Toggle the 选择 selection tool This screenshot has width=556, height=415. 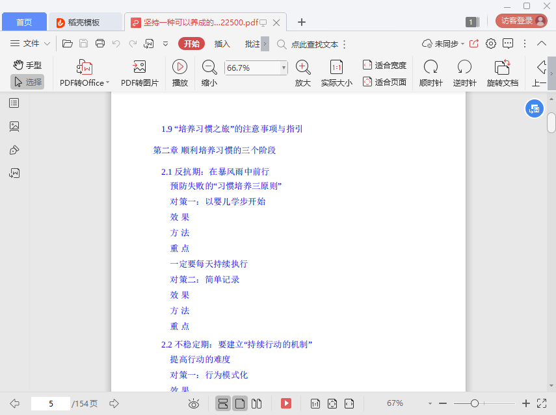click(x=27, y=82)
